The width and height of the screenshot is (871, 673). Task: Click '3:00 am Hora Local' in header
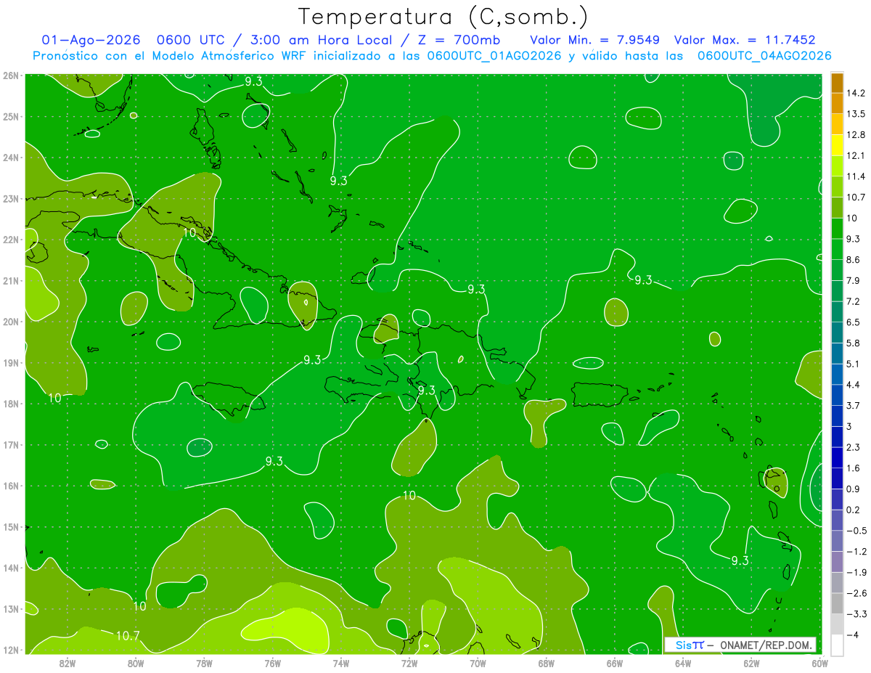click(327, 39)
